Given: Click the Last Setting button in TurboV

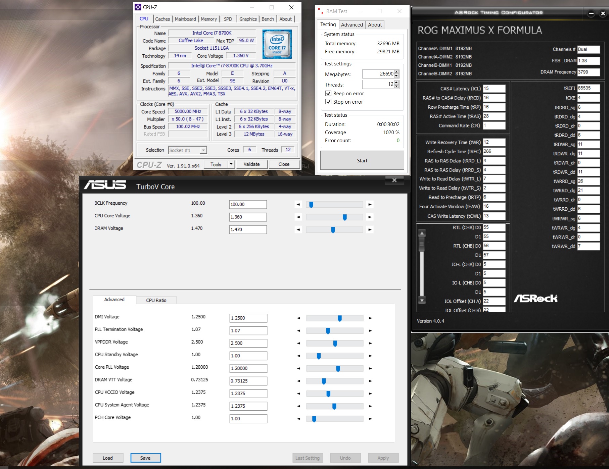Looking at the screenshot, I should 308,458.
